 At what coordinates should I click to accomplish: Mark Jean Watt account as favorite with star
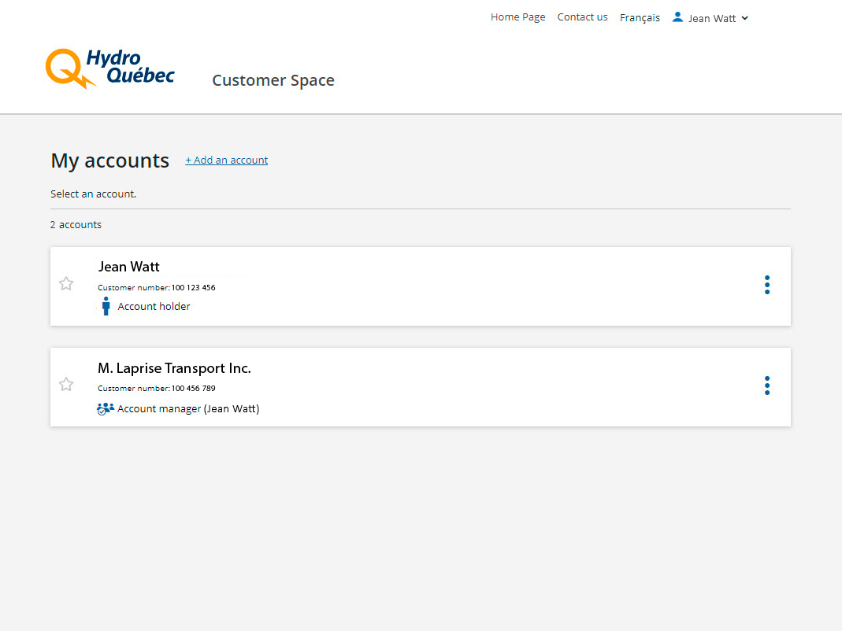(66, 284)
